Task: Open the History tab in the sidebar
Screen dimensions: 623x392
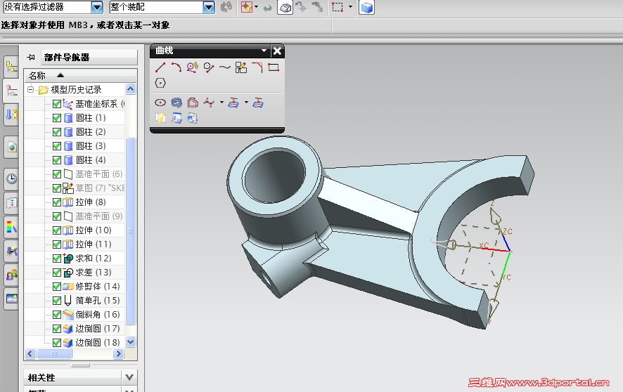Action: (x=11, y=178)
